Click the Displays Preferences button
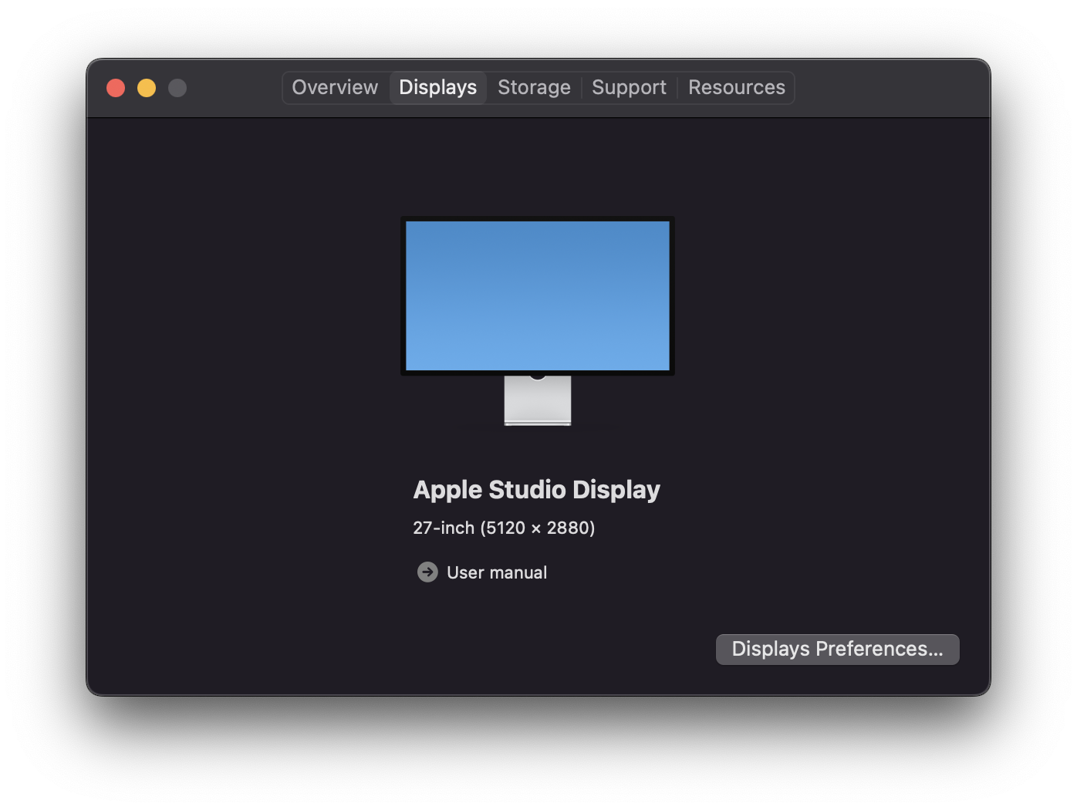The image size is (1077, 810). [837, 649]
